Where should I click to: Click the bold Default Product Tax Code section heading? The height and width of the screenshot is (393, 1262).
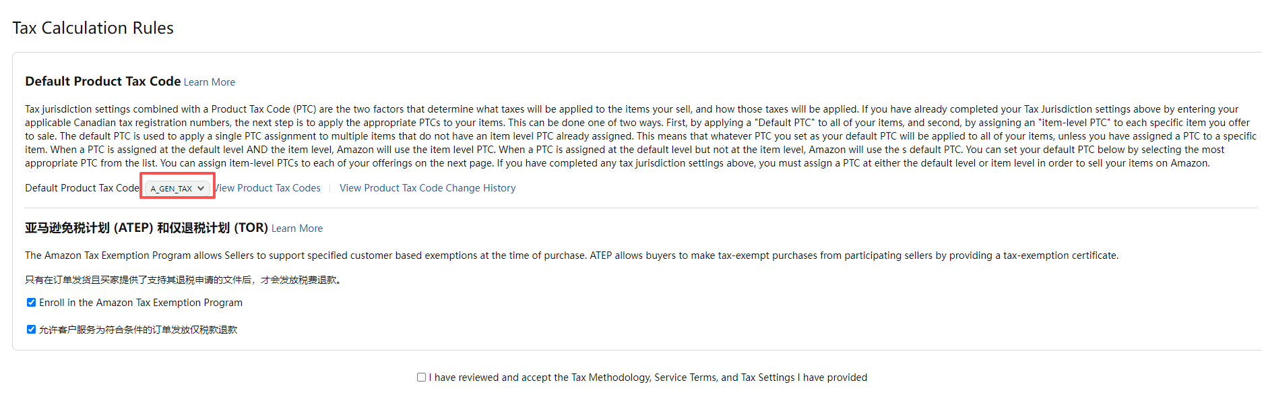click(102, 82)
